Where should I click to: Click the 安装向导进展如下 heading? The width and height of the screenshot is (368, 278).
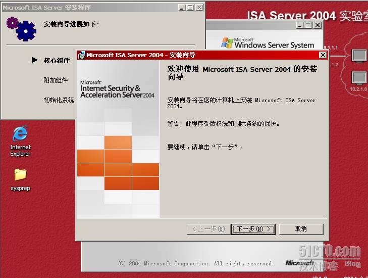(x=71, y=24)
